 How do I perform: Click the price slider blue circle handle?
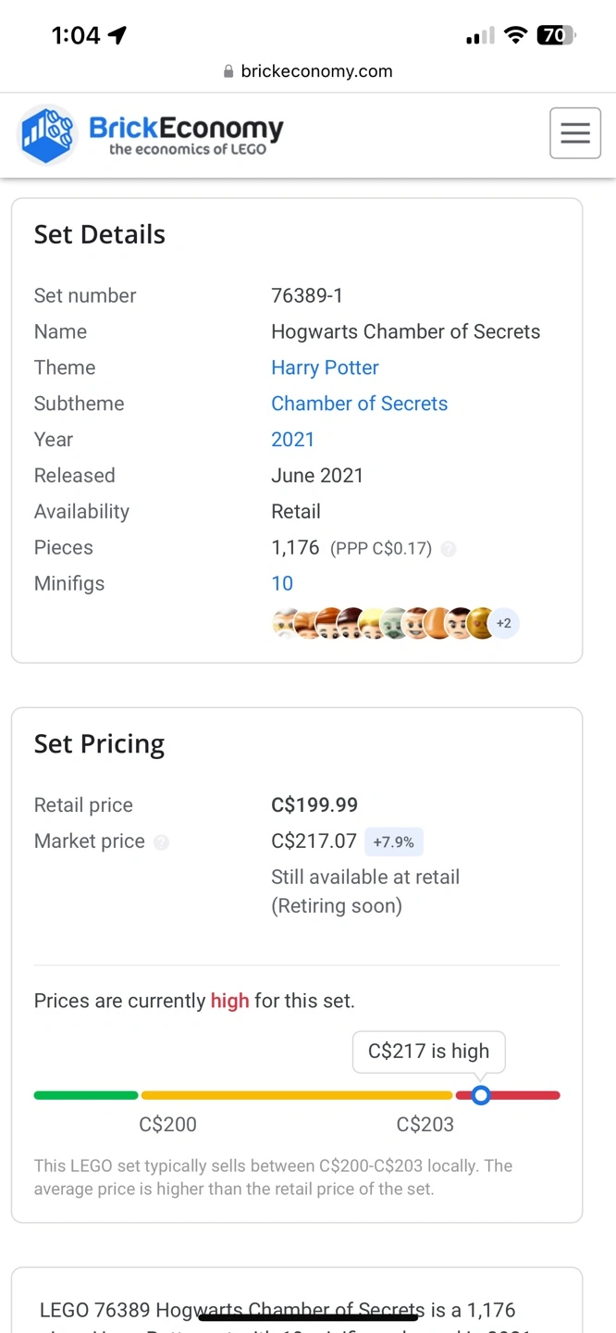click(480, 1095)
